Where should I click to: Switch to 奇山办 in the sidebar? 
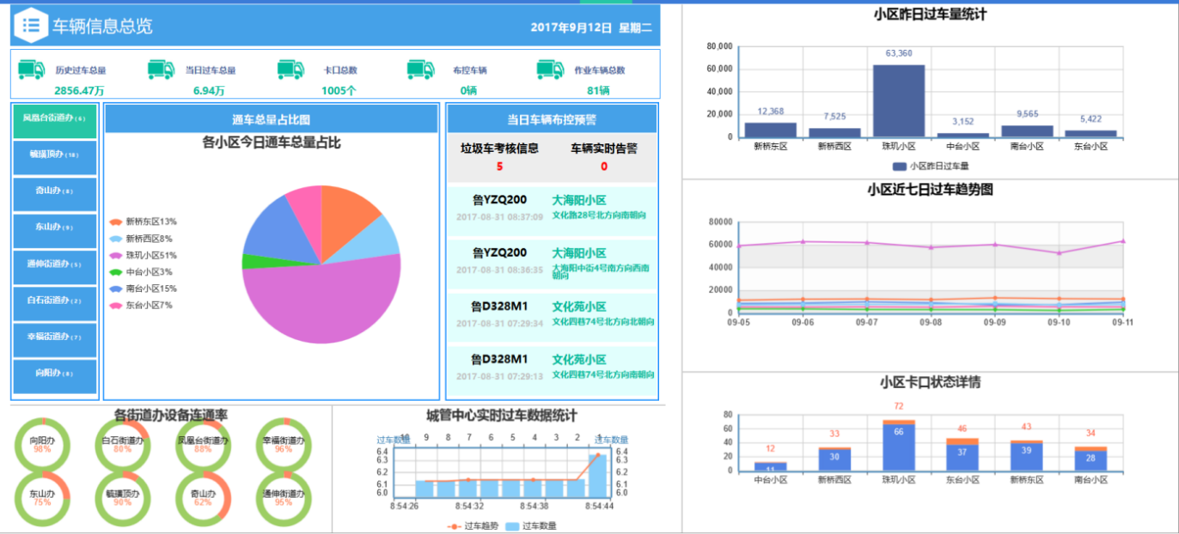click(x=54, y=191)
